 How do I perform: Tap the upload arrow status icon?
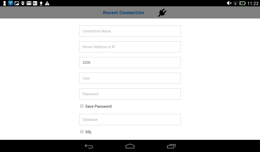pyautogui.click(x=41, y=3)
